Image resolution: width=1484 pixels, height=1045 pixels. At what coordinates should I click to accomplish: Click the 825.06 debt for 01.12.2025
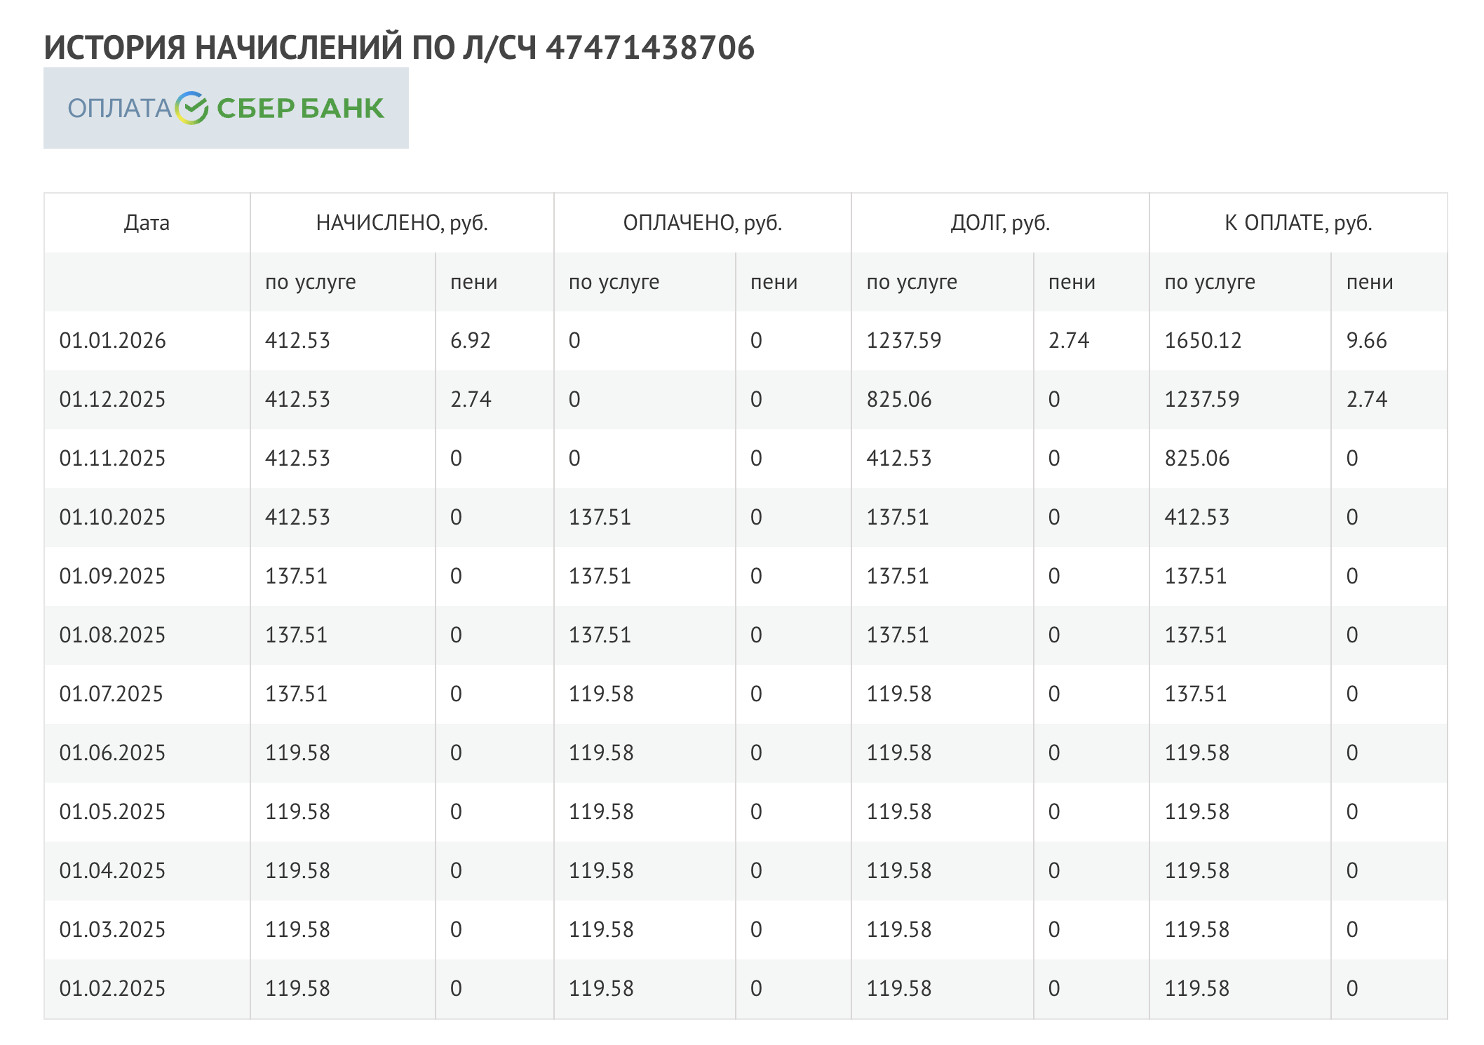point(898,400)
